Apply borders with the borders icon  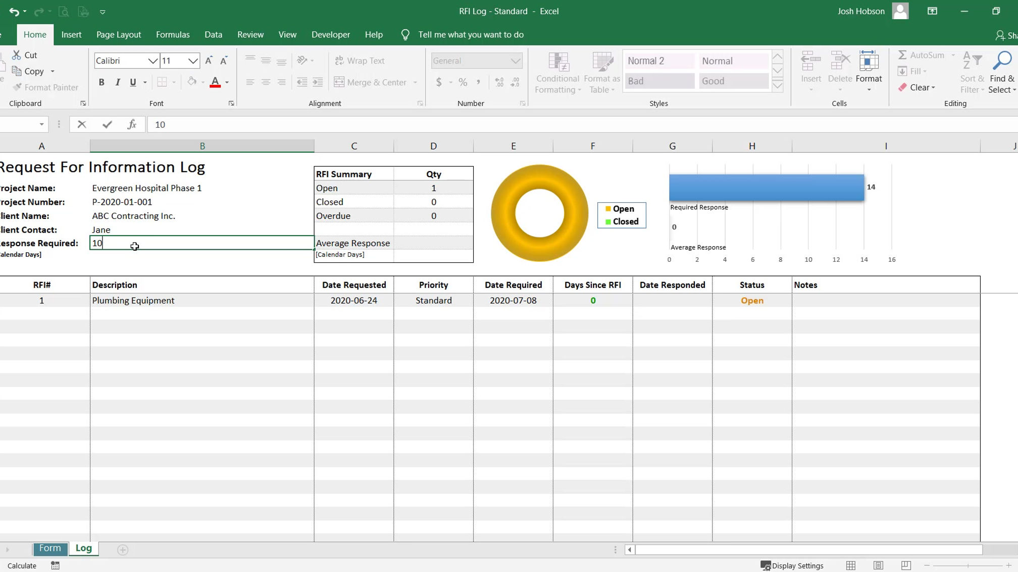click(x=162, y=82)
